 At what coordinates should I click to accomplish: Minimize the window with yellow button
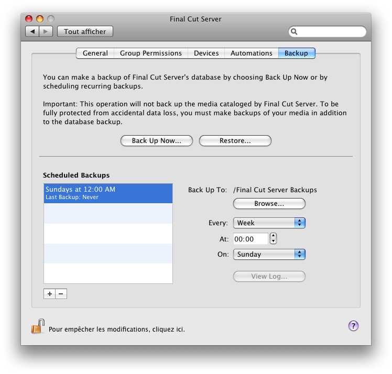pyautogui.click(x=40, y=19)
